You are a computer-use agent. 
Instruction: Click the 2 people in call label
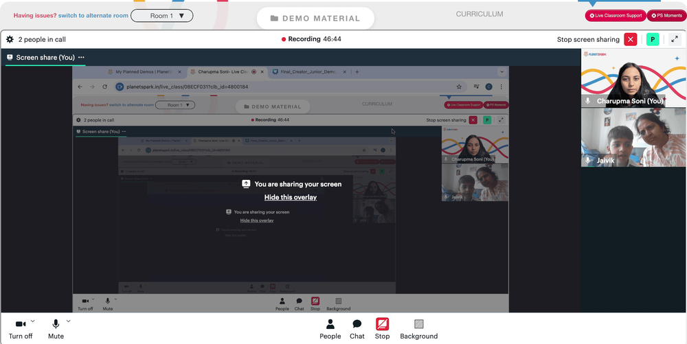coord(42,39)
